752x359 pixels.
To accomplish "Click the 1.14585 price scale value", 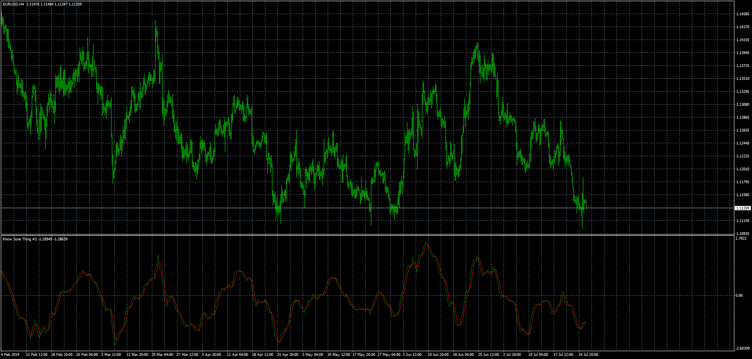I will (743, 14).
